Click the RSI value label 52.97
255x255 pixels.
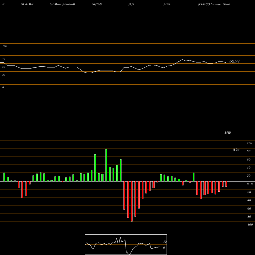235,61
